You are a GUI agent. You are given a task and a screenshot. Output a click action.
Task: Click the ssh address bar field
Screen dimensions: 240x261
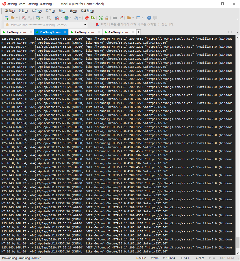click(x=45, y=25)
